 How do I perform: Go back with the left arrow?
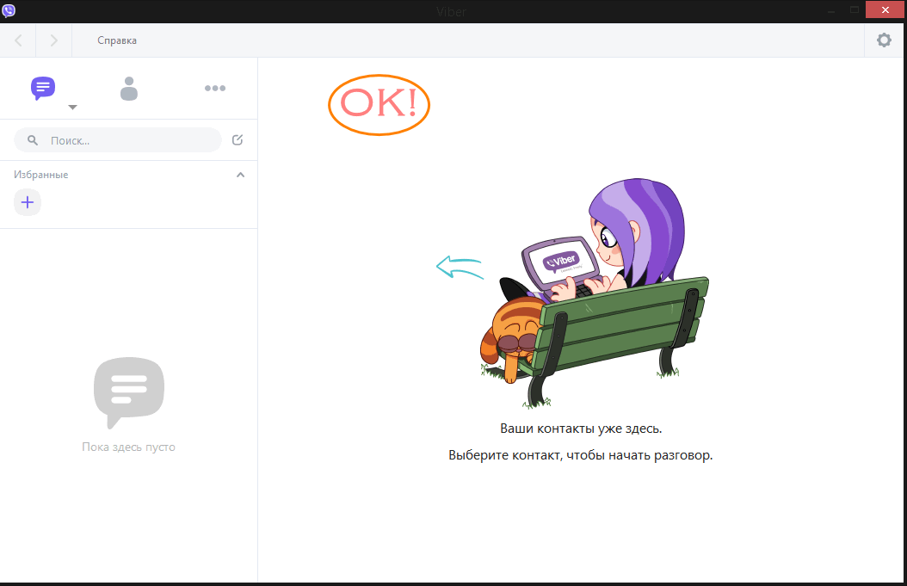point(18,40)
